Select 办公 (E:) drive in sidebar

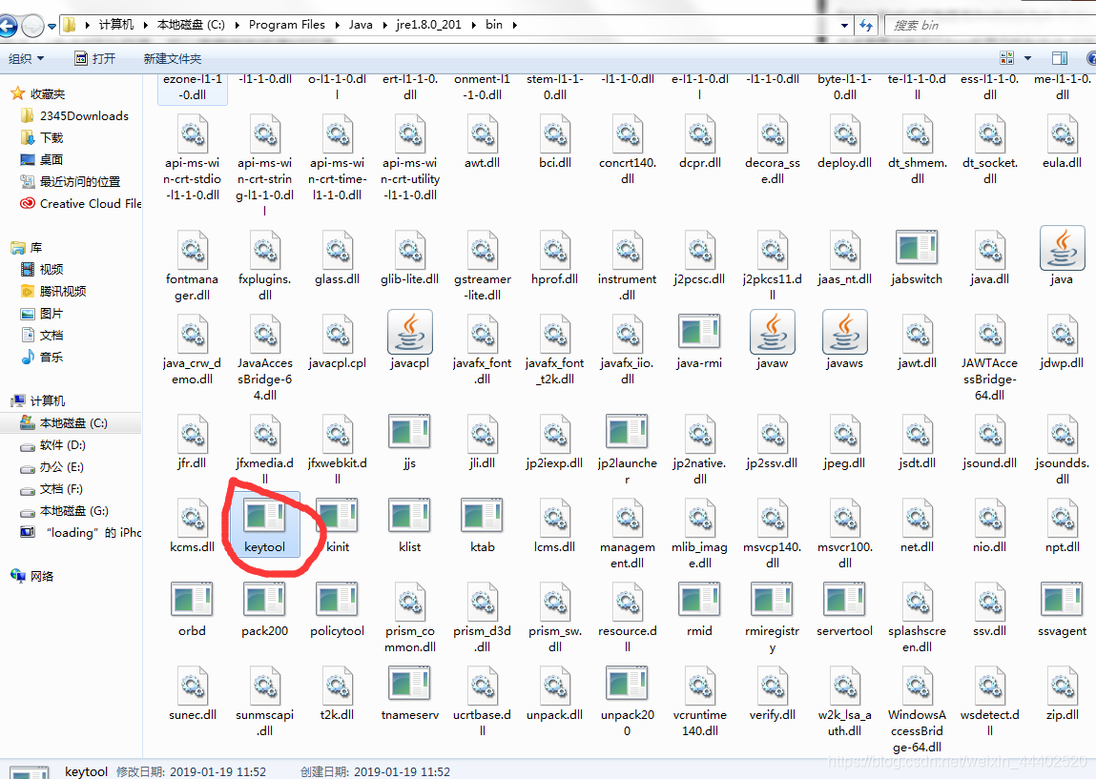click(x=61, y=466)
